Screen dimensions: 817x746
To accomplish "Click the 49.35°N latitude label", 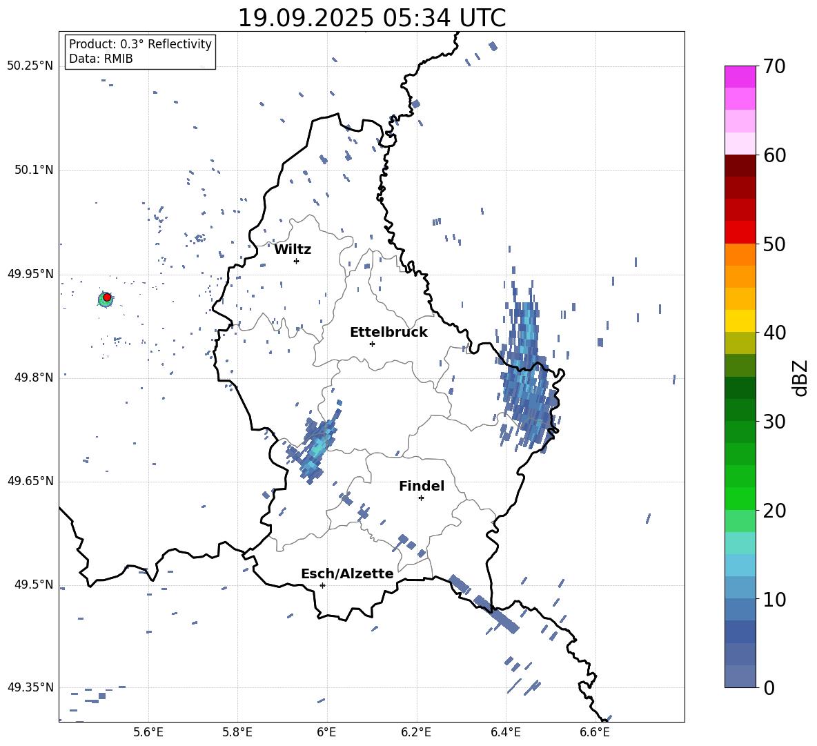I will pyautogui.click(x=30, y=687).
